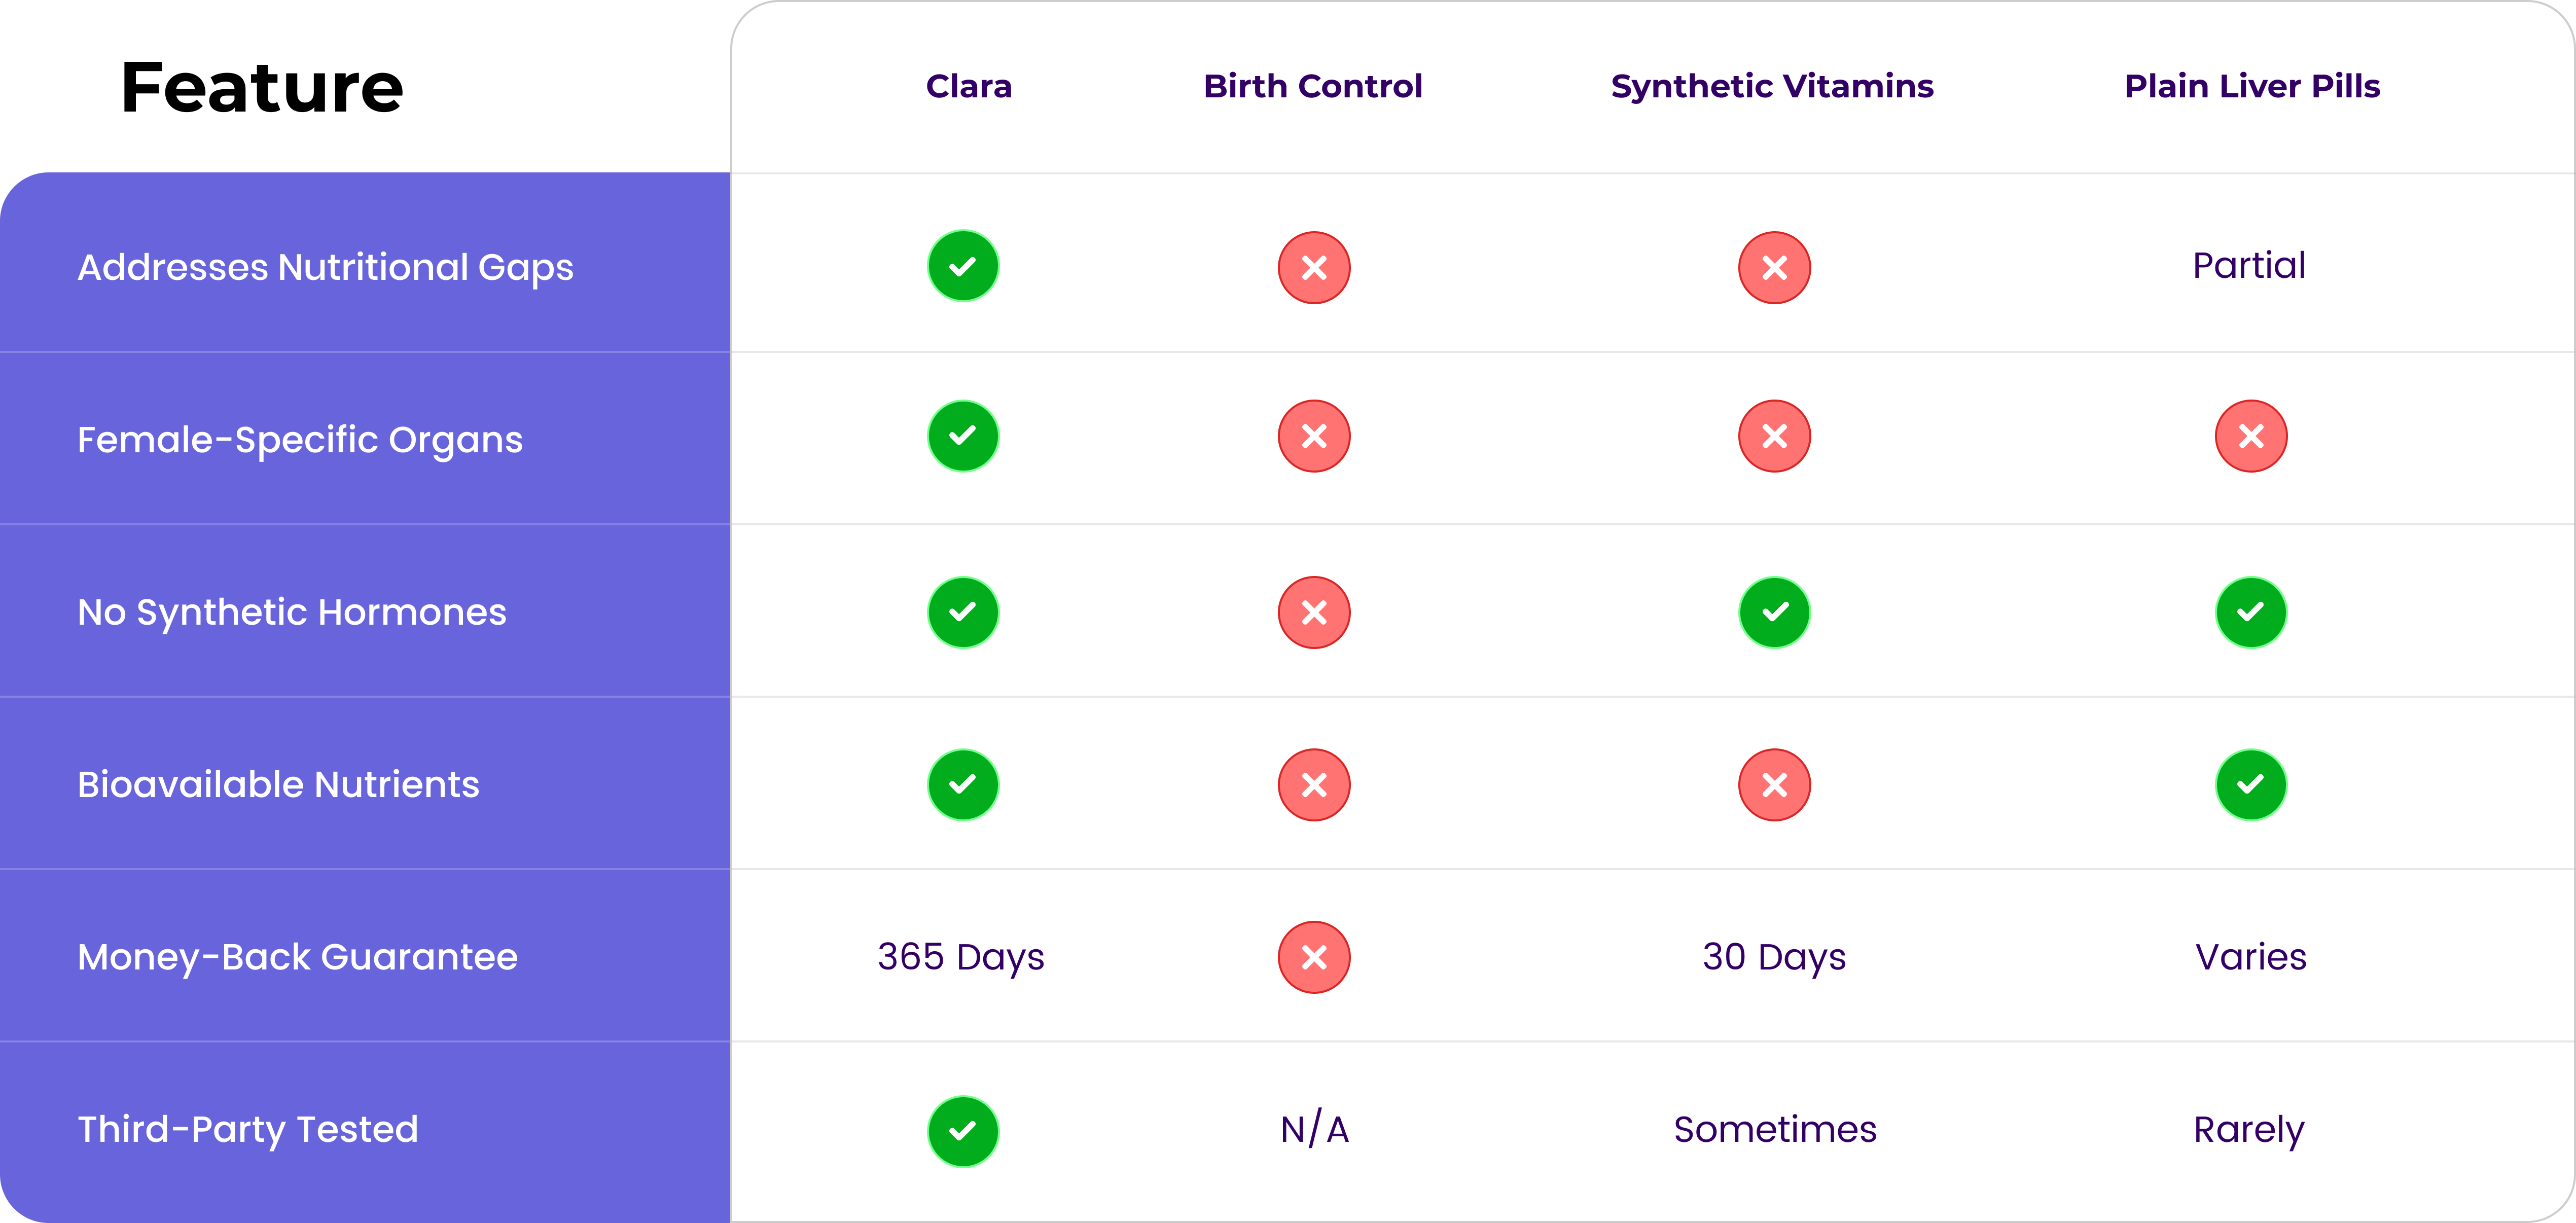
Task: Click Synthetic Vitamins' green check for No Synthetic Hormones
Action: click(1774, 612)
